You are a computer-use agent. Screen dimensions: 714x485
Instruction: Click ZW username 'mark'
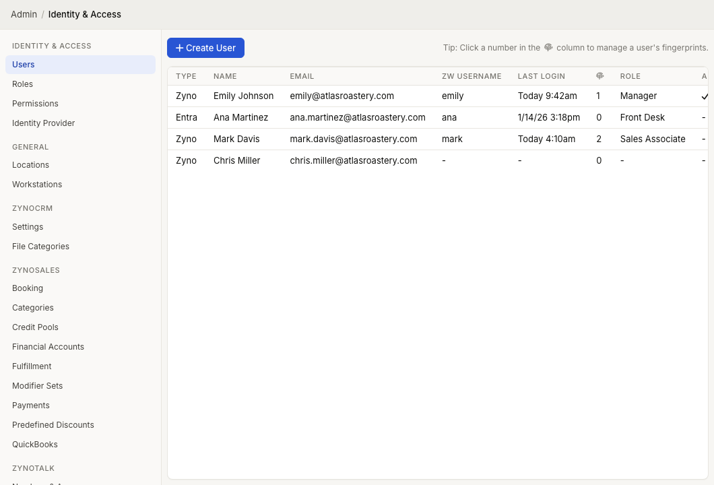[x=452, y=139]
